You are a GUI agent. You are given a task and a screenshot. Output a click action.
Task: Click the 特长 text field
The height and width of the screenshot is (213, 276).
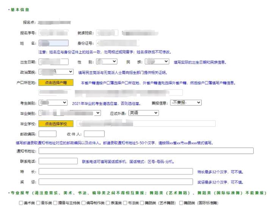[x=116, y=171]
